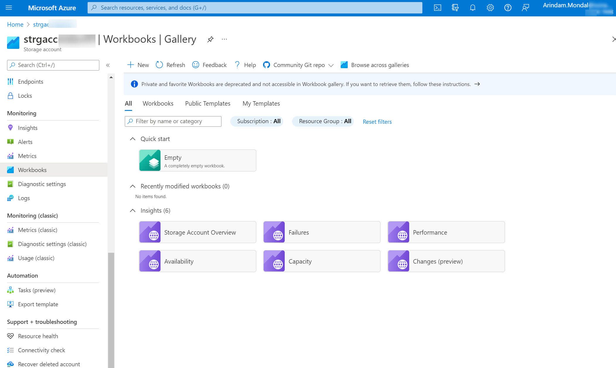This screenshot has height=368, width=616.
Task: Switch to the My Templates tab
Action: pos(261,103)
